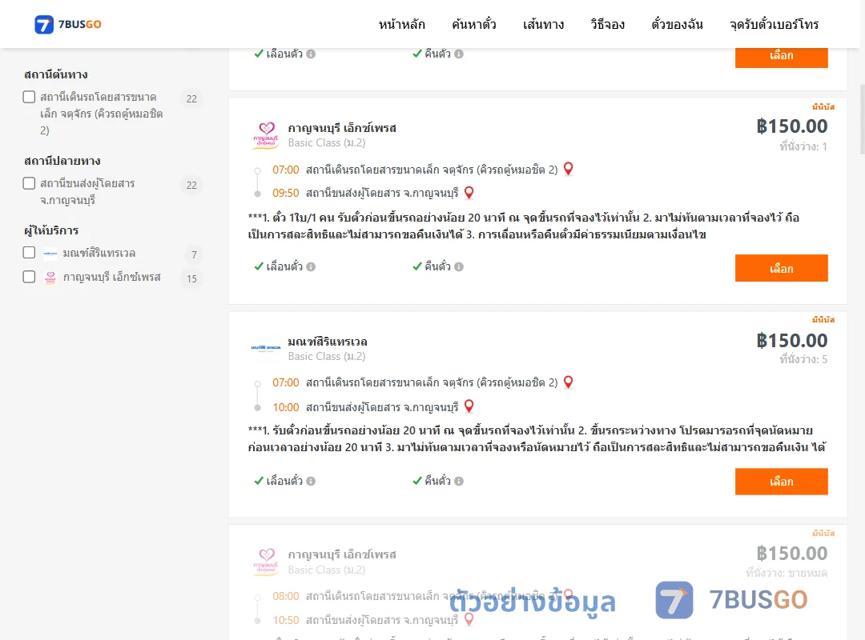Open วิธีจอง navigation link

(x=607, y=24)
